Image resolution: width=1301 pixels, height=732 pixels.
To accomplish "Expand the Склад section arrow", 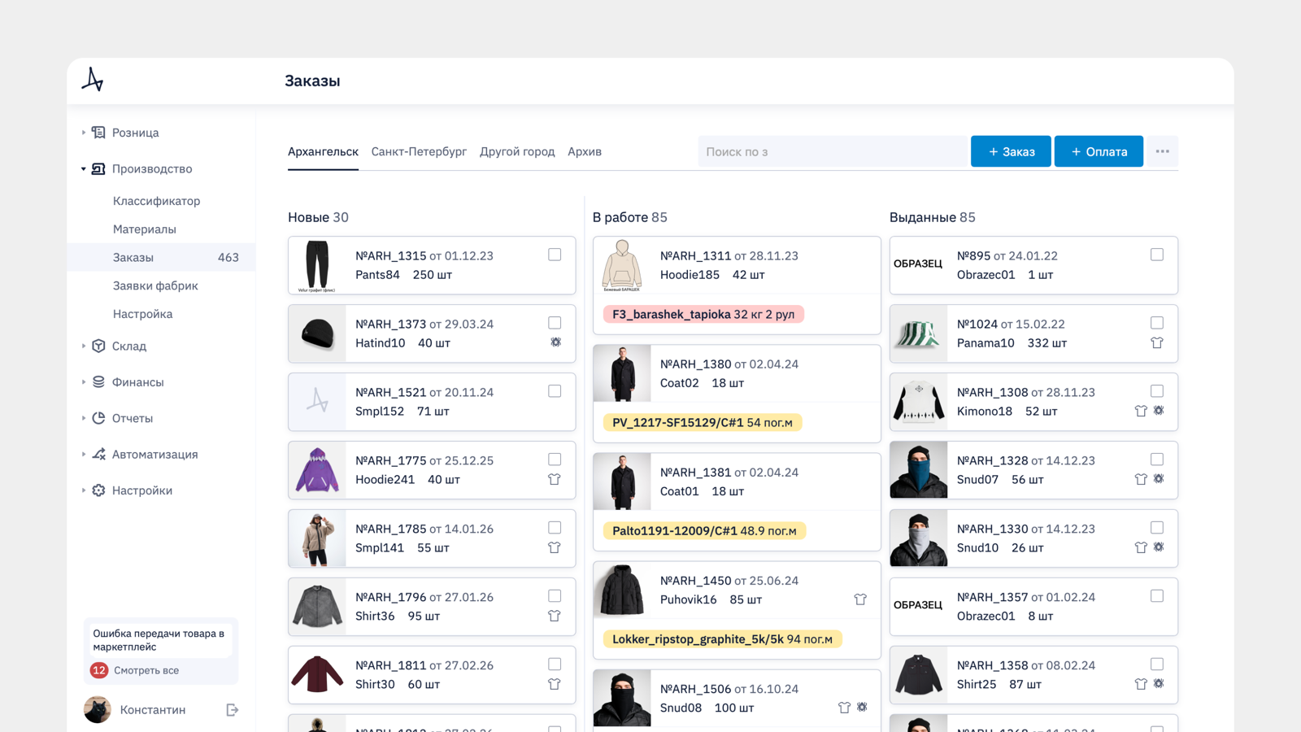I will coord(83,346).
